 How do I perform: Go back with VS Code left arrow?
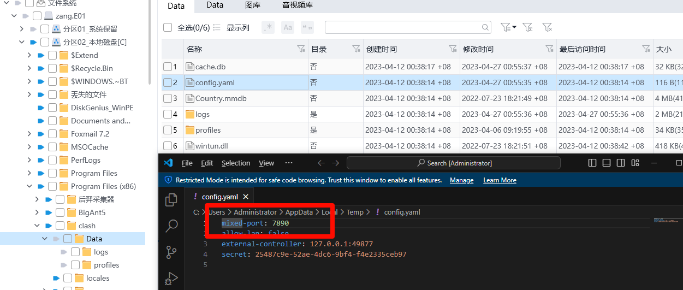[321, 163]
